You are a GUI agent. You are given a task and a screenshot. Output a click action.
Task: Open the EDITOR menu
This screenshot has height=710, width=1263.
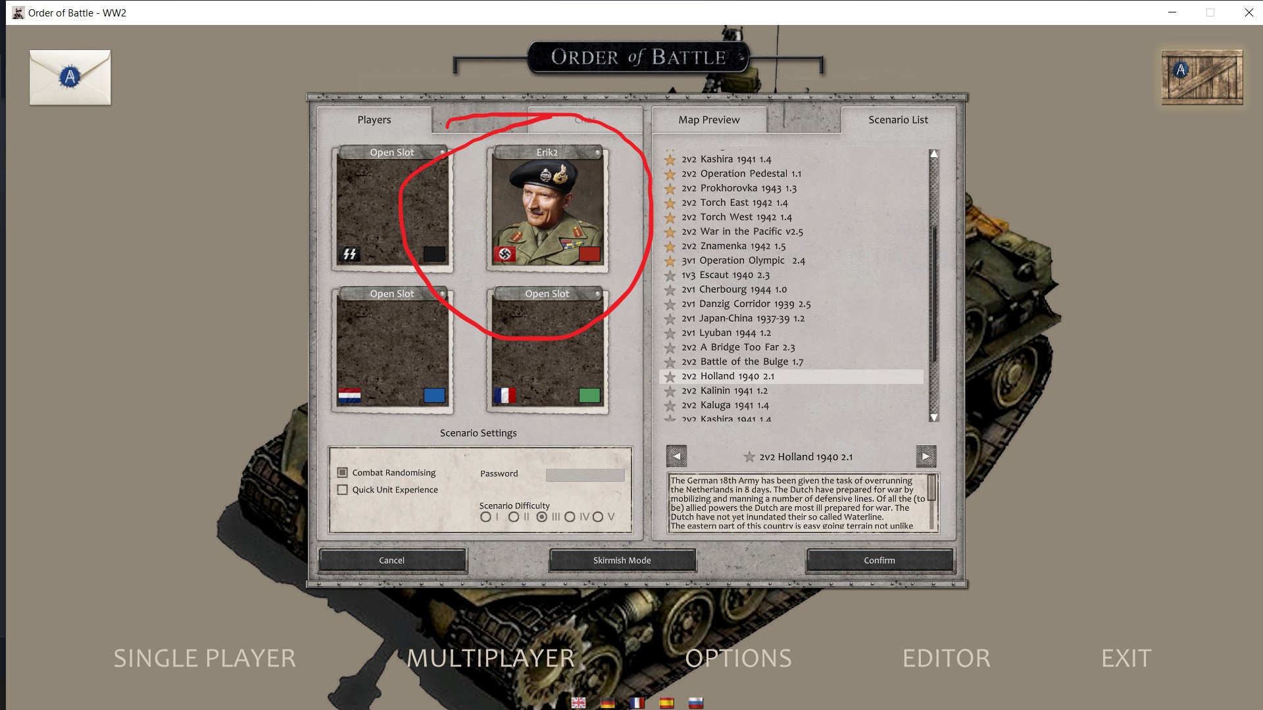point(946,658)
